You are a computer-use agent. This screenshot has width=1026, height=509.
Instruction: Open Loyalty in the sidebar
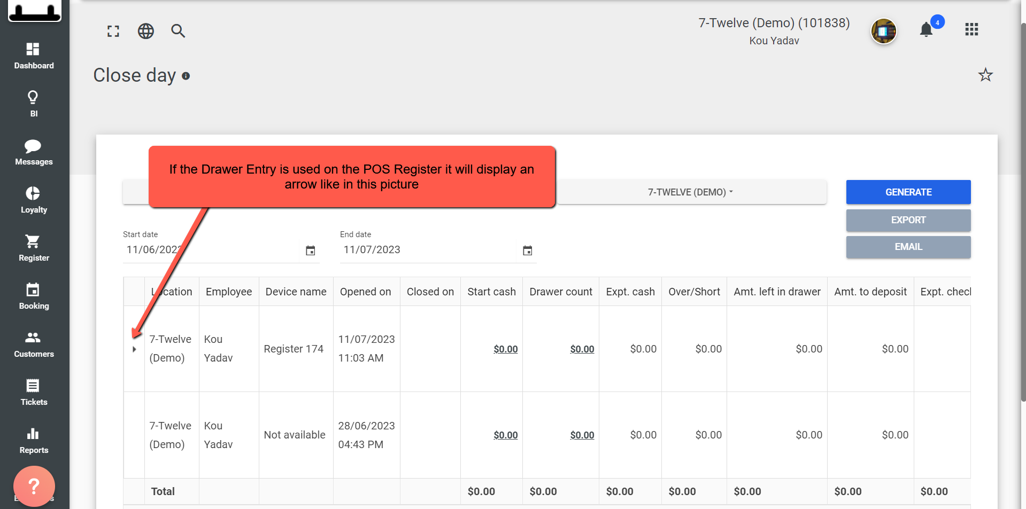coord(34,200)
